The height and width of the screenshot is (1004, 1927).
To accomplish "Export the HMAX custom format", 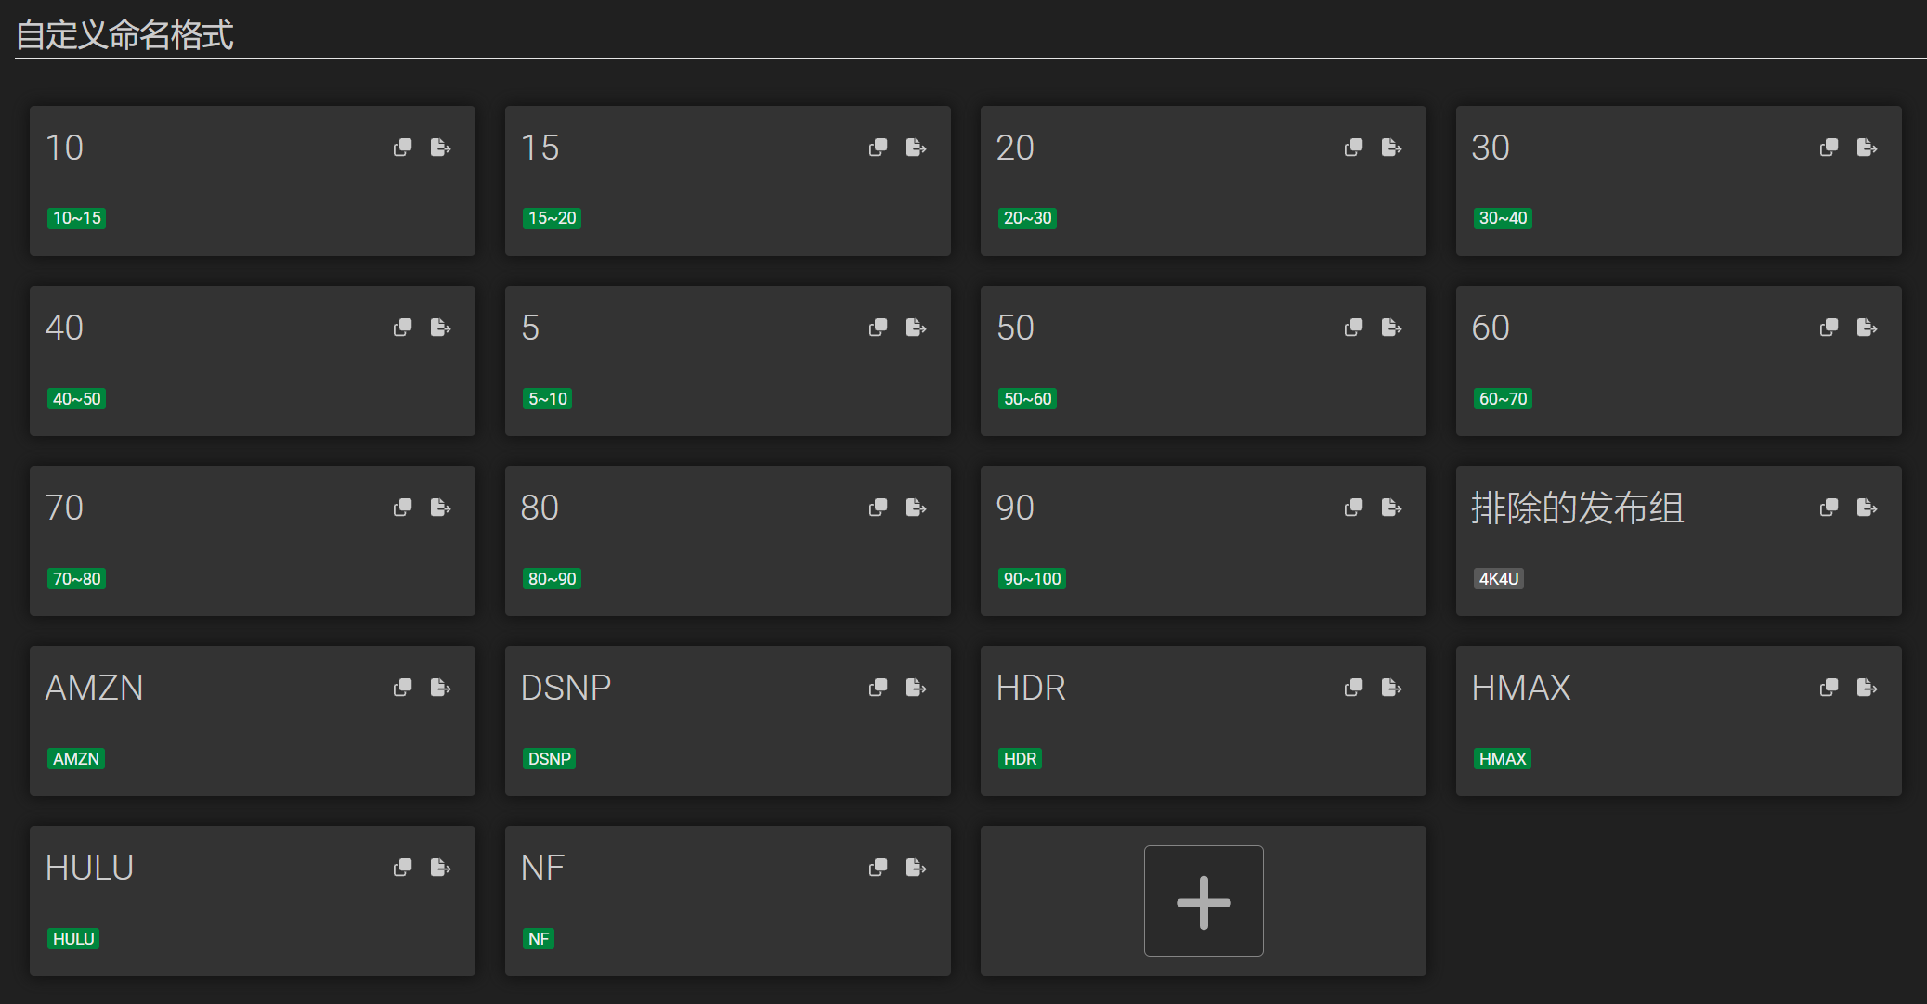I will [x=1867, y=688].
